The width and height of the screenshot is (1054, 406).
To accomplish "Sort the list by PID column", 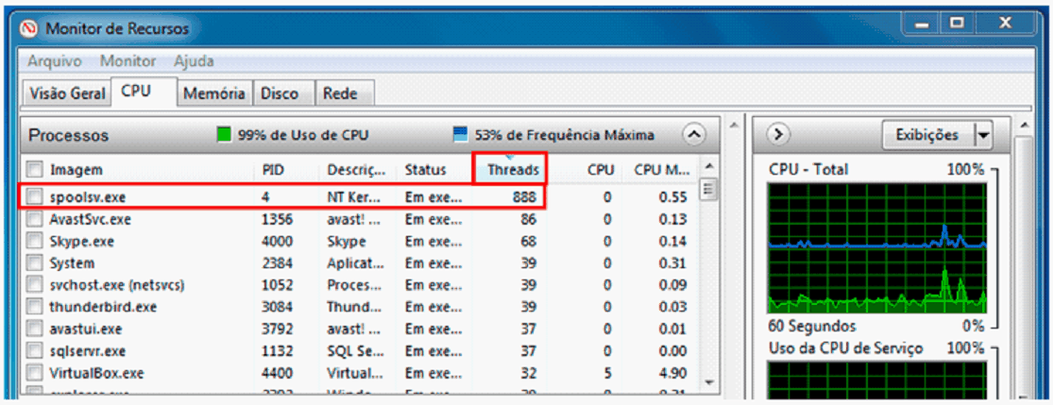I will coord(273,170).
